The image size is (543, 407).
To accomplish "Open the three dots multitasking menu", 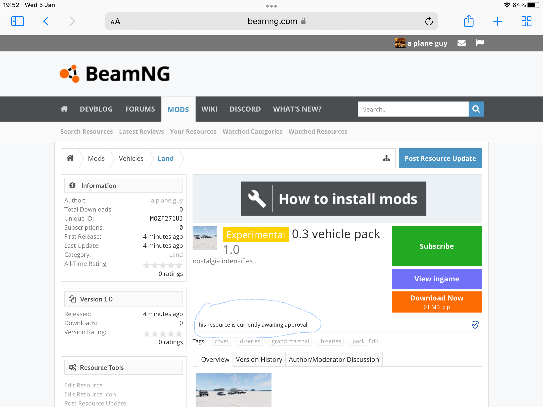I will click(271, 6).
